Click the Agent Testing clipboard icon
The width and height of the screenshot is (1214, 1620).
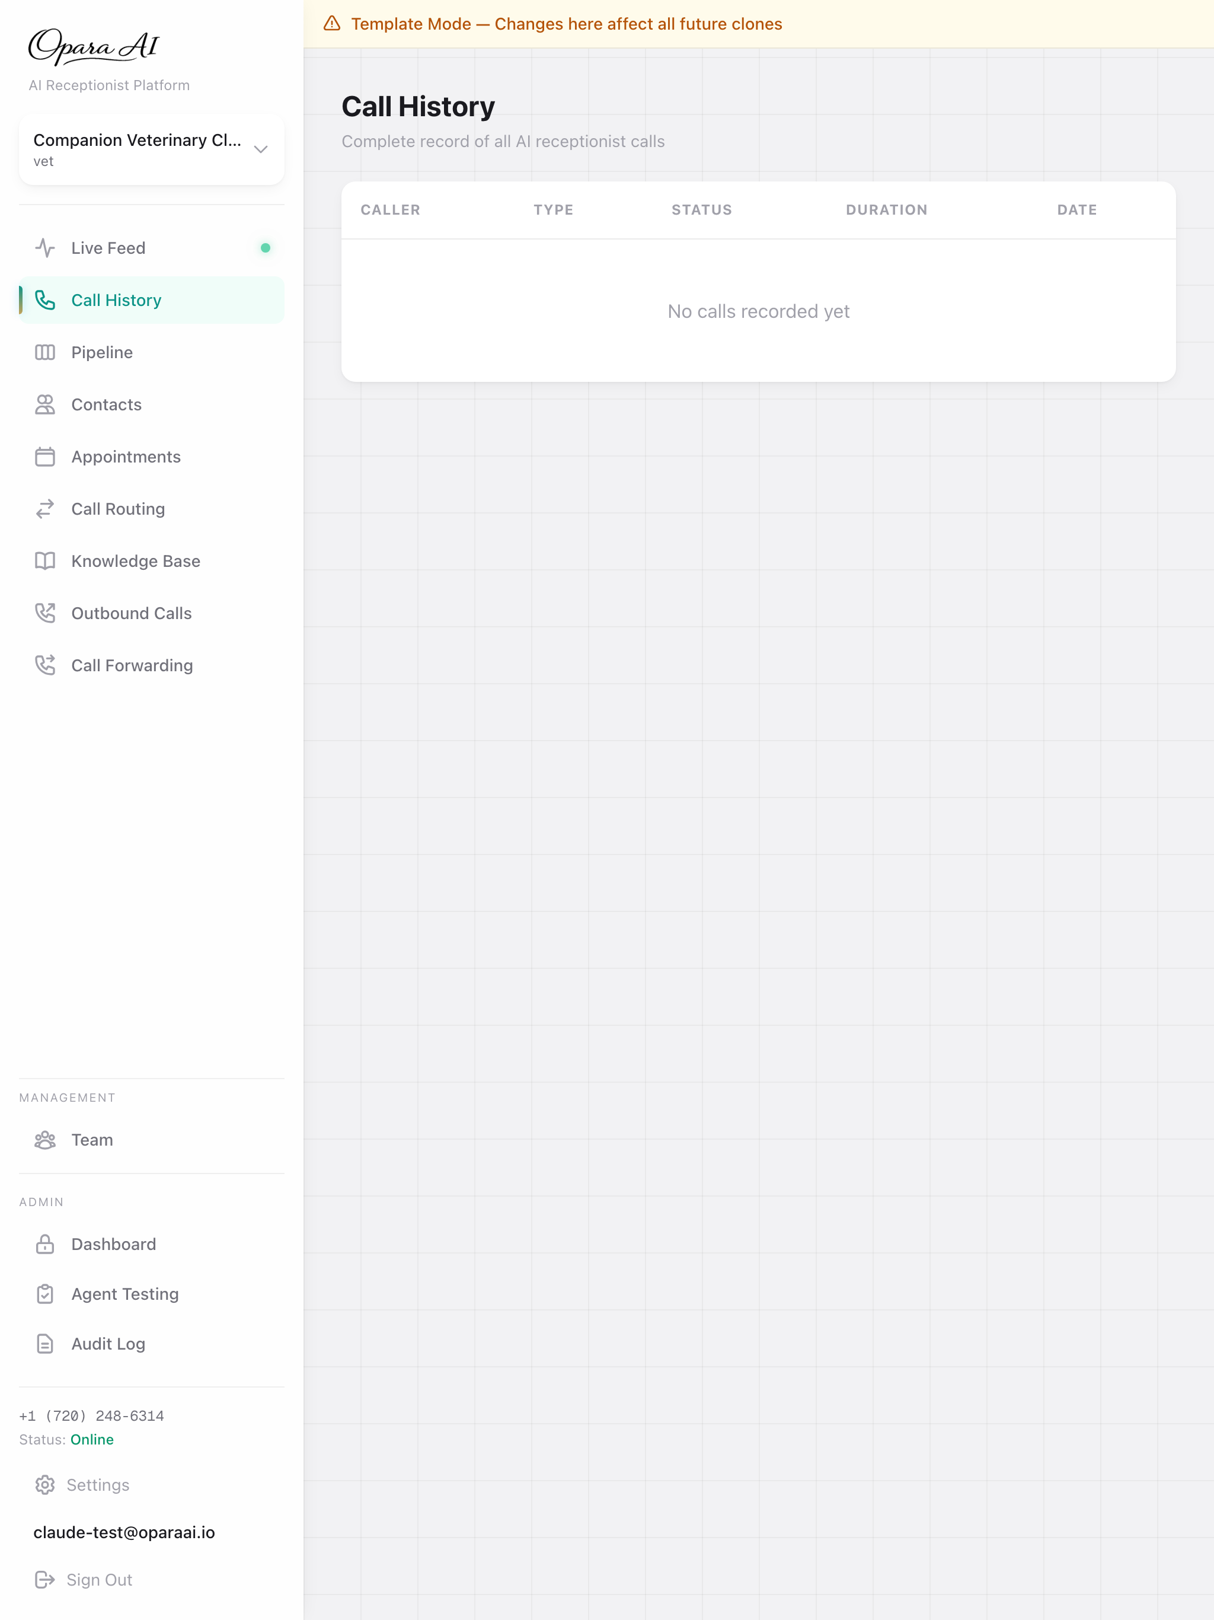point(44,1294)
